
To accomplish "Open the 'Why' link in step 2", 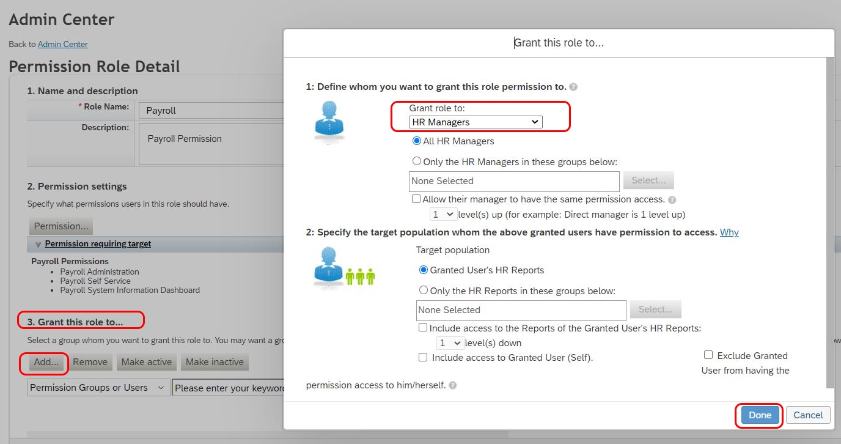I will coord(729,232).
